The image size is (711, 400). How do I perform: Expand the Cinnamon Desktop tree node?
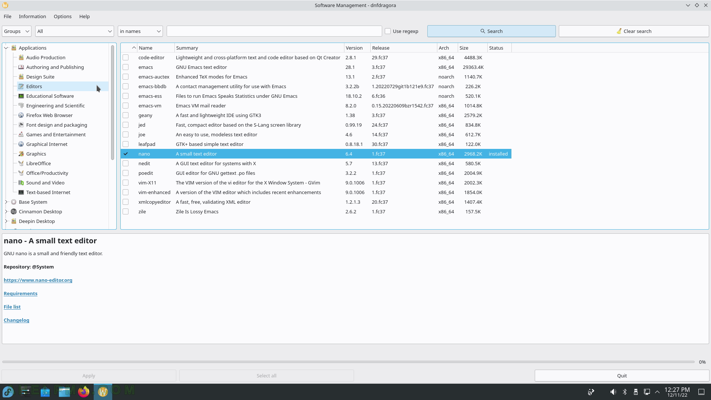(6, 211)
